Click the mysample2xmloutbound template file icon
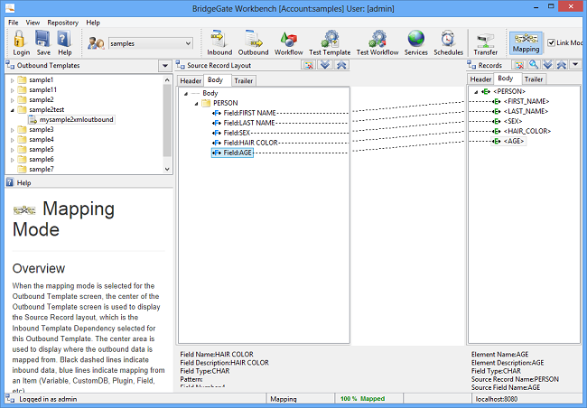This screenshot has height=408, width=587. click(33, 120)
